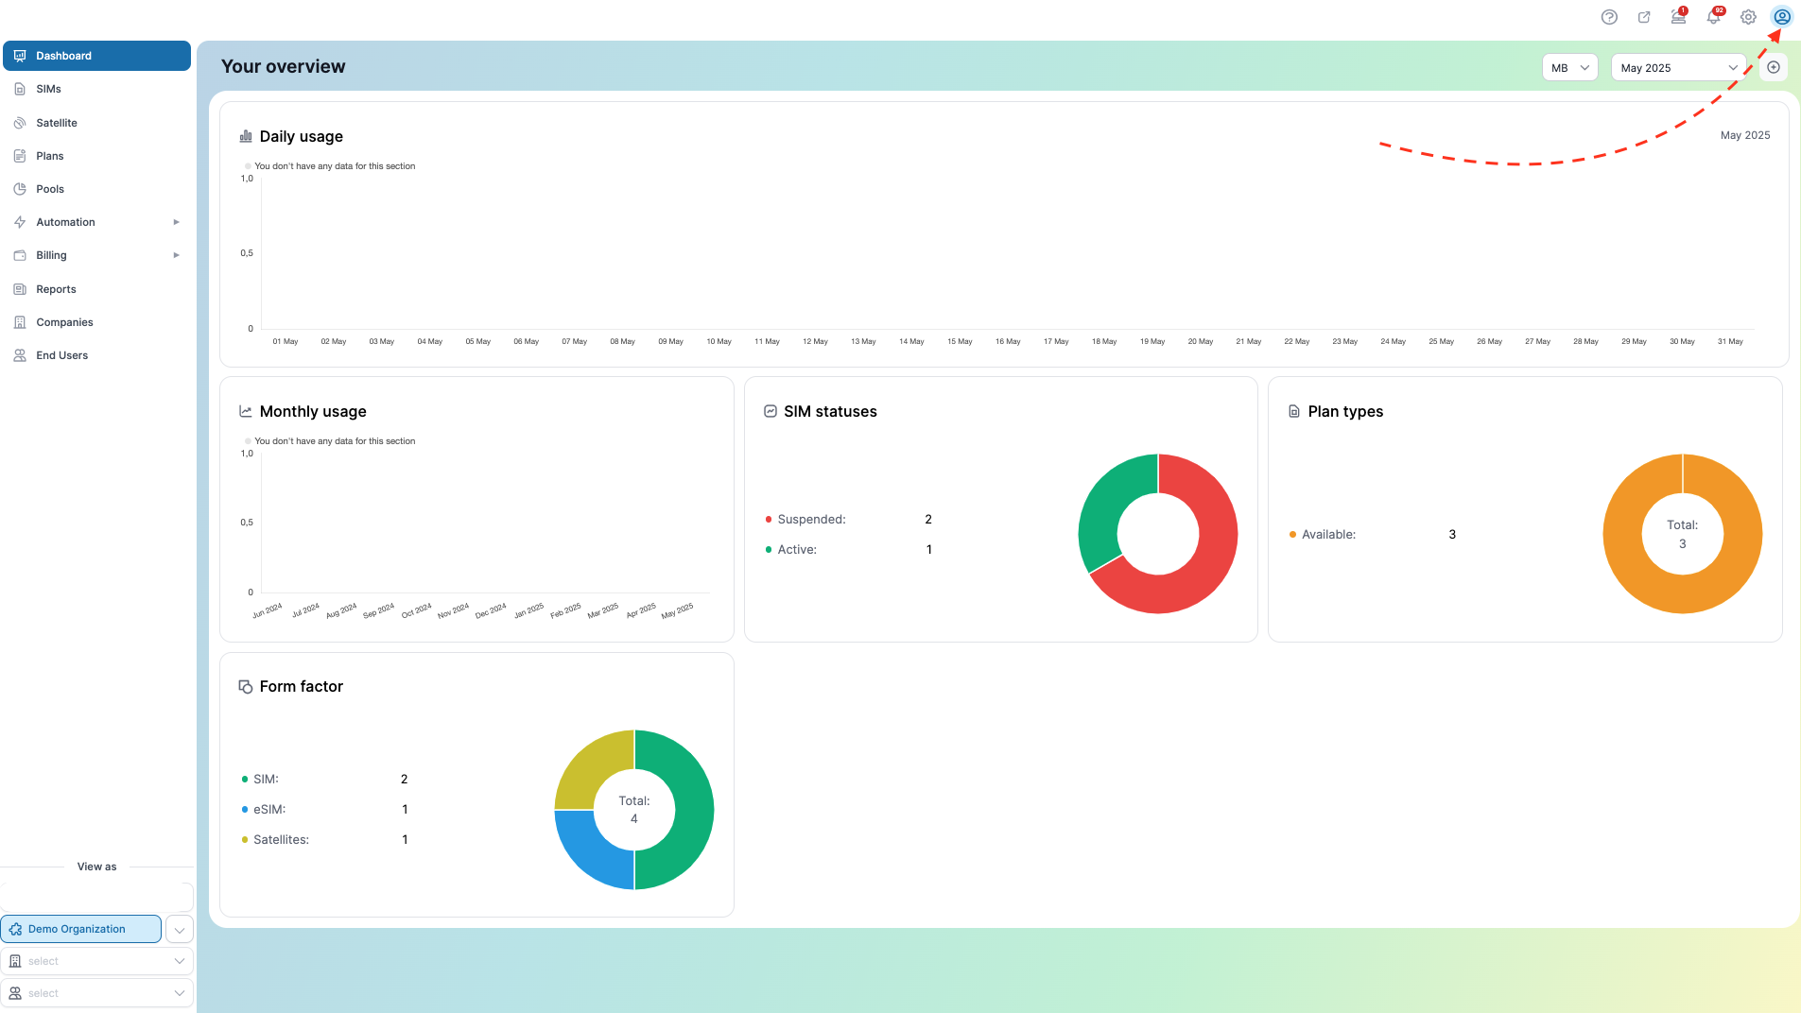Click the add widget plus icon

tap(1774, 67)
